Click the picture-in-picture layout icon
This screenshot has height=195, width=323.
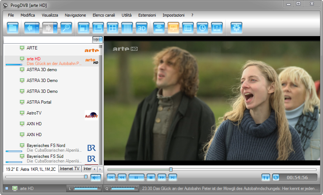[98, 28]
